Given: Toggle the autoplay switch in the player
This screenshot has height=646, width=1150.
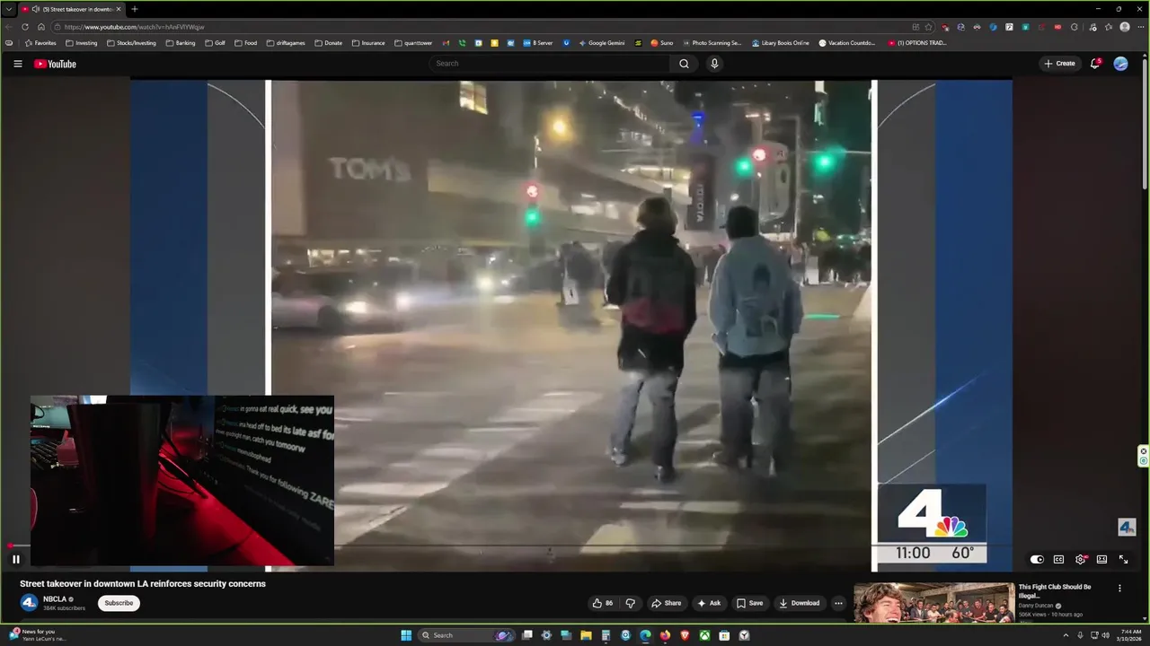Looking at the screenshot, I should 1037,559.
